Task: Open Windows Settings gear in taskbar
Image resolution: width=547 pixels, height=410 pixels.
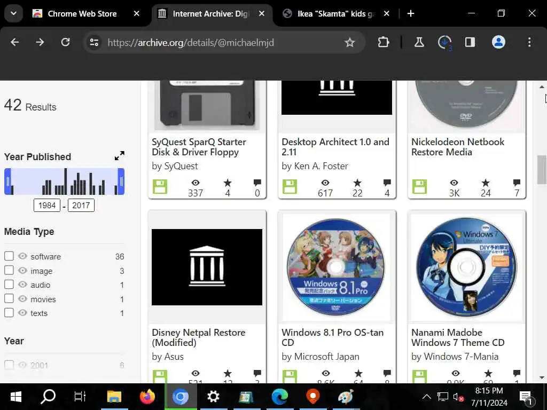Action: [213, 397]
